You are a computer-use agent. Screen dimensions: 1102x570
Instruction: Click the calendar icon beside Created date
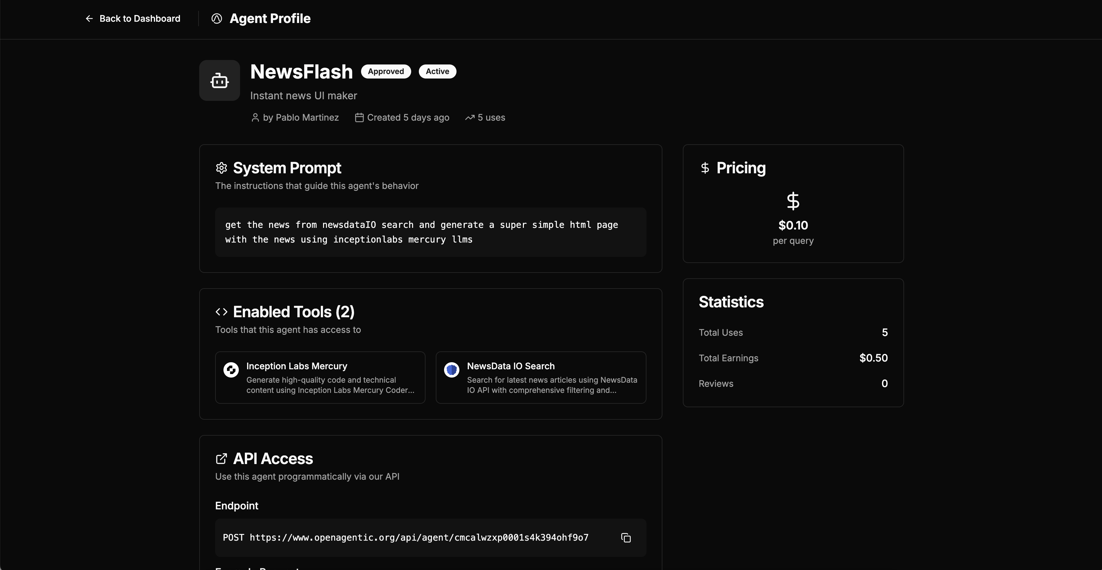click(359, 117)
